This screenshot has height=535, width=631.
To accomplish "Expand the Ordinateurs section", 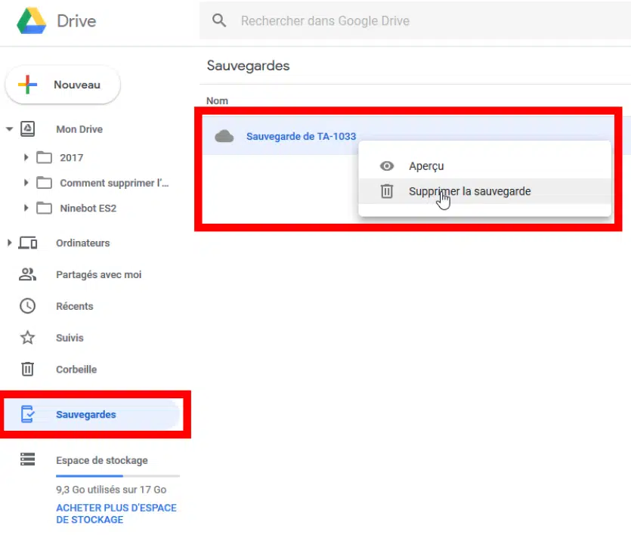I will click(x=9, y=243).
